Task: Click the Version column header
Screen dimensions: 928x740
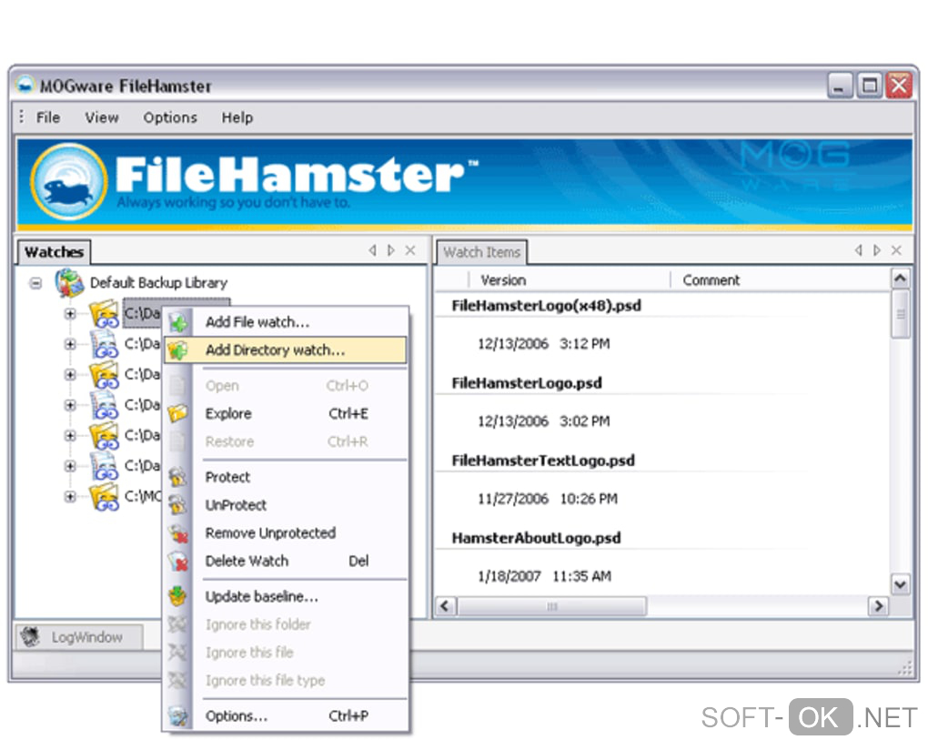Action: (x=570, y=280)
